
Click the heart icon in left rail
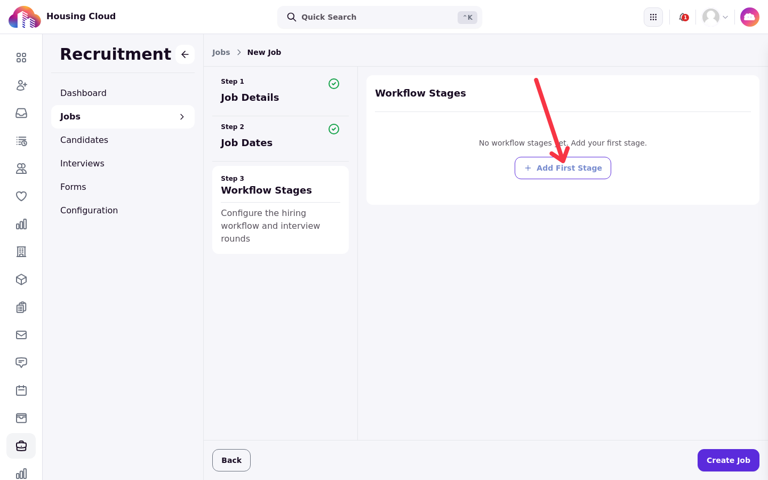pyautogui.click(x=21, y=196)
